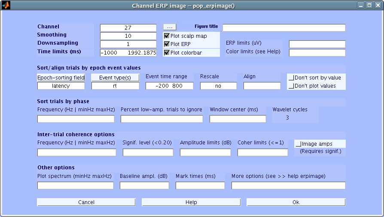Screen dimensions: 384x217
Task: Click the Event time range field
Action: point(169,86)
